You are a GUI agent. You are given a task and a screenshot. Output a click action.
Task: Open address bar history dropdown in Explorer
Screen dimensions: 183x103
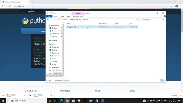point(136,20)
